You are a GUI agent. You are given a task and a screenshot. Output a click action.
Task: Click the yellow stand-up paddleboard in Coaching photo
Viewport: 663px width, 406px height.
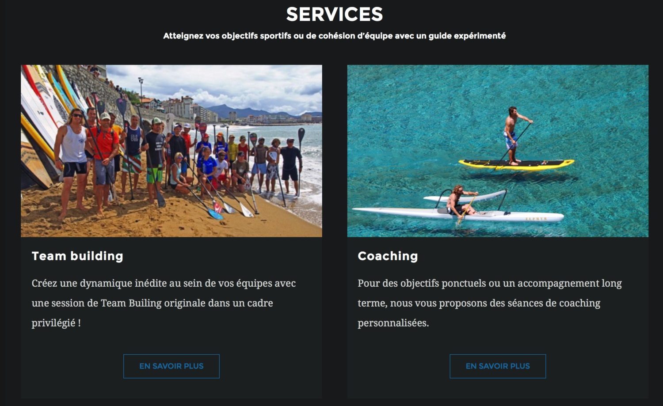(516, 165)
